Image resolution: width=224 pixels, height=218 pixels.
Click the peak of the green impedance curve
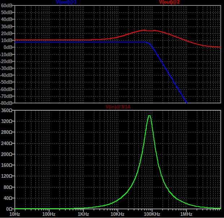pyautogui.click(x=150, y=116)
